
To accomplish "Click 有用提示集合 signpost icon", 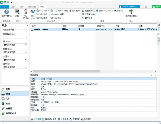I will coord(131,13).
